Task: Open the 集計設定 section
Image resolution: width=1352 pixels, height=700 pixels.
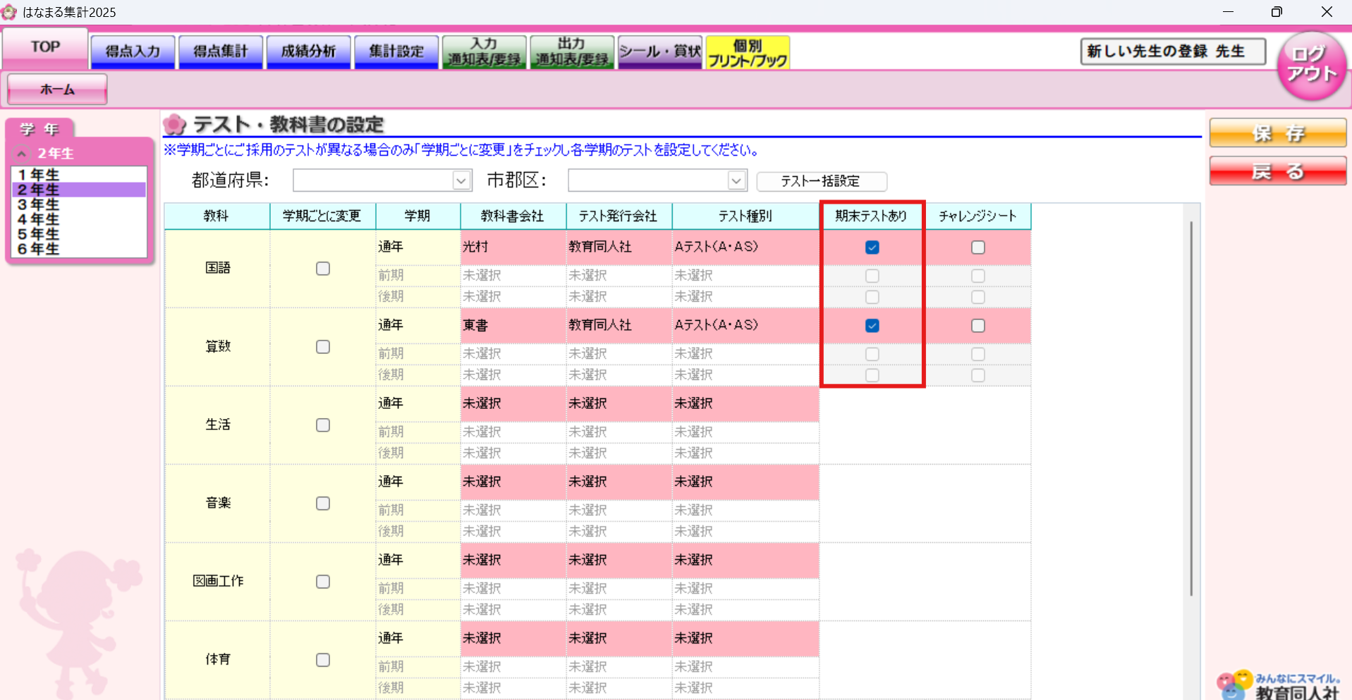Action: (x=396, y=51)
